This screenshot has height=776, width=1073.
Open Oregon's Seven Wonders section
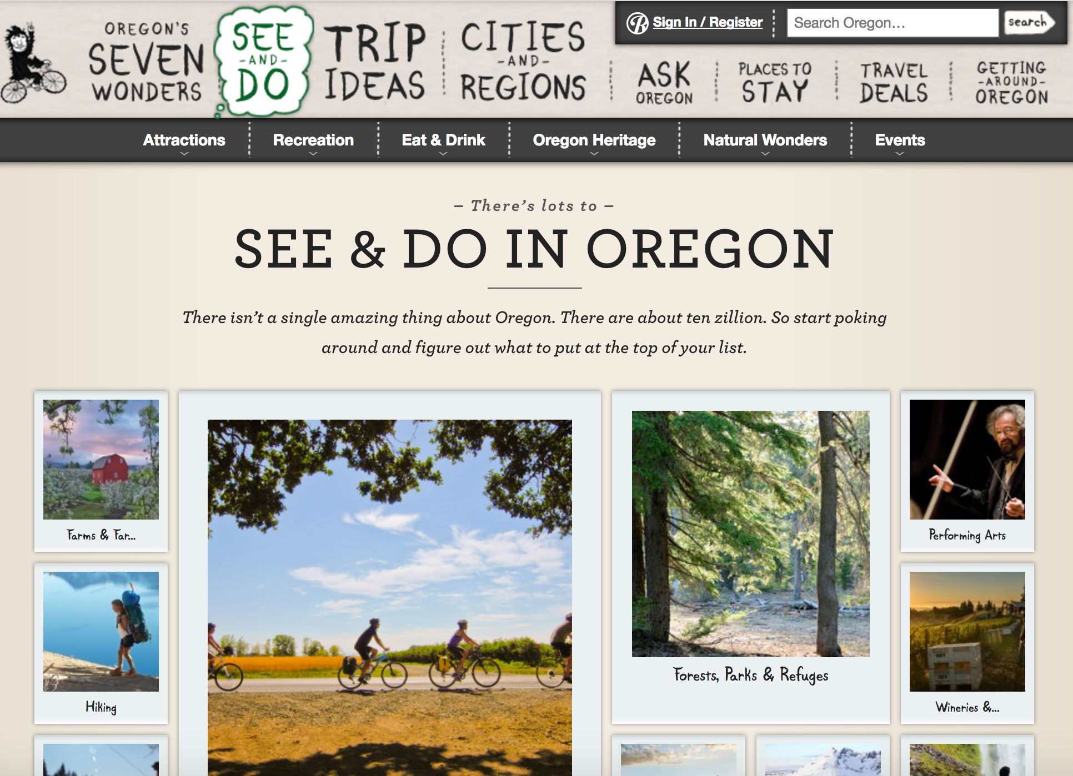[x=146, y=62]
